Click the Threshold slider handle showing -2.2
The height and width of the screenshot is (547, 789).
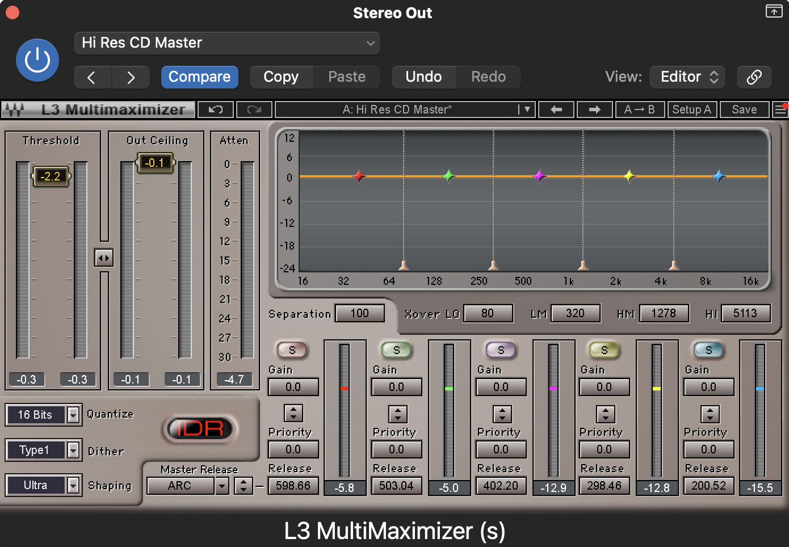click(x=51, y=176)
